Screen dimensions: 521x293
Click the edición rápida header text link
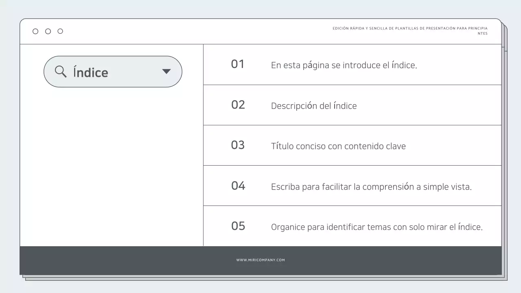click(410, 28)
